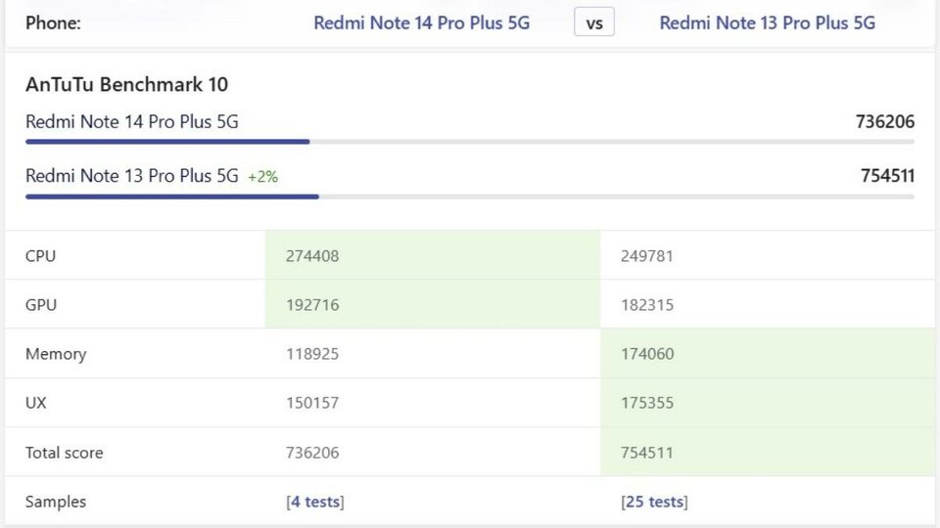Click the UX row label
940x528 pixels.
pyautogui.click(x=36, y=403)
